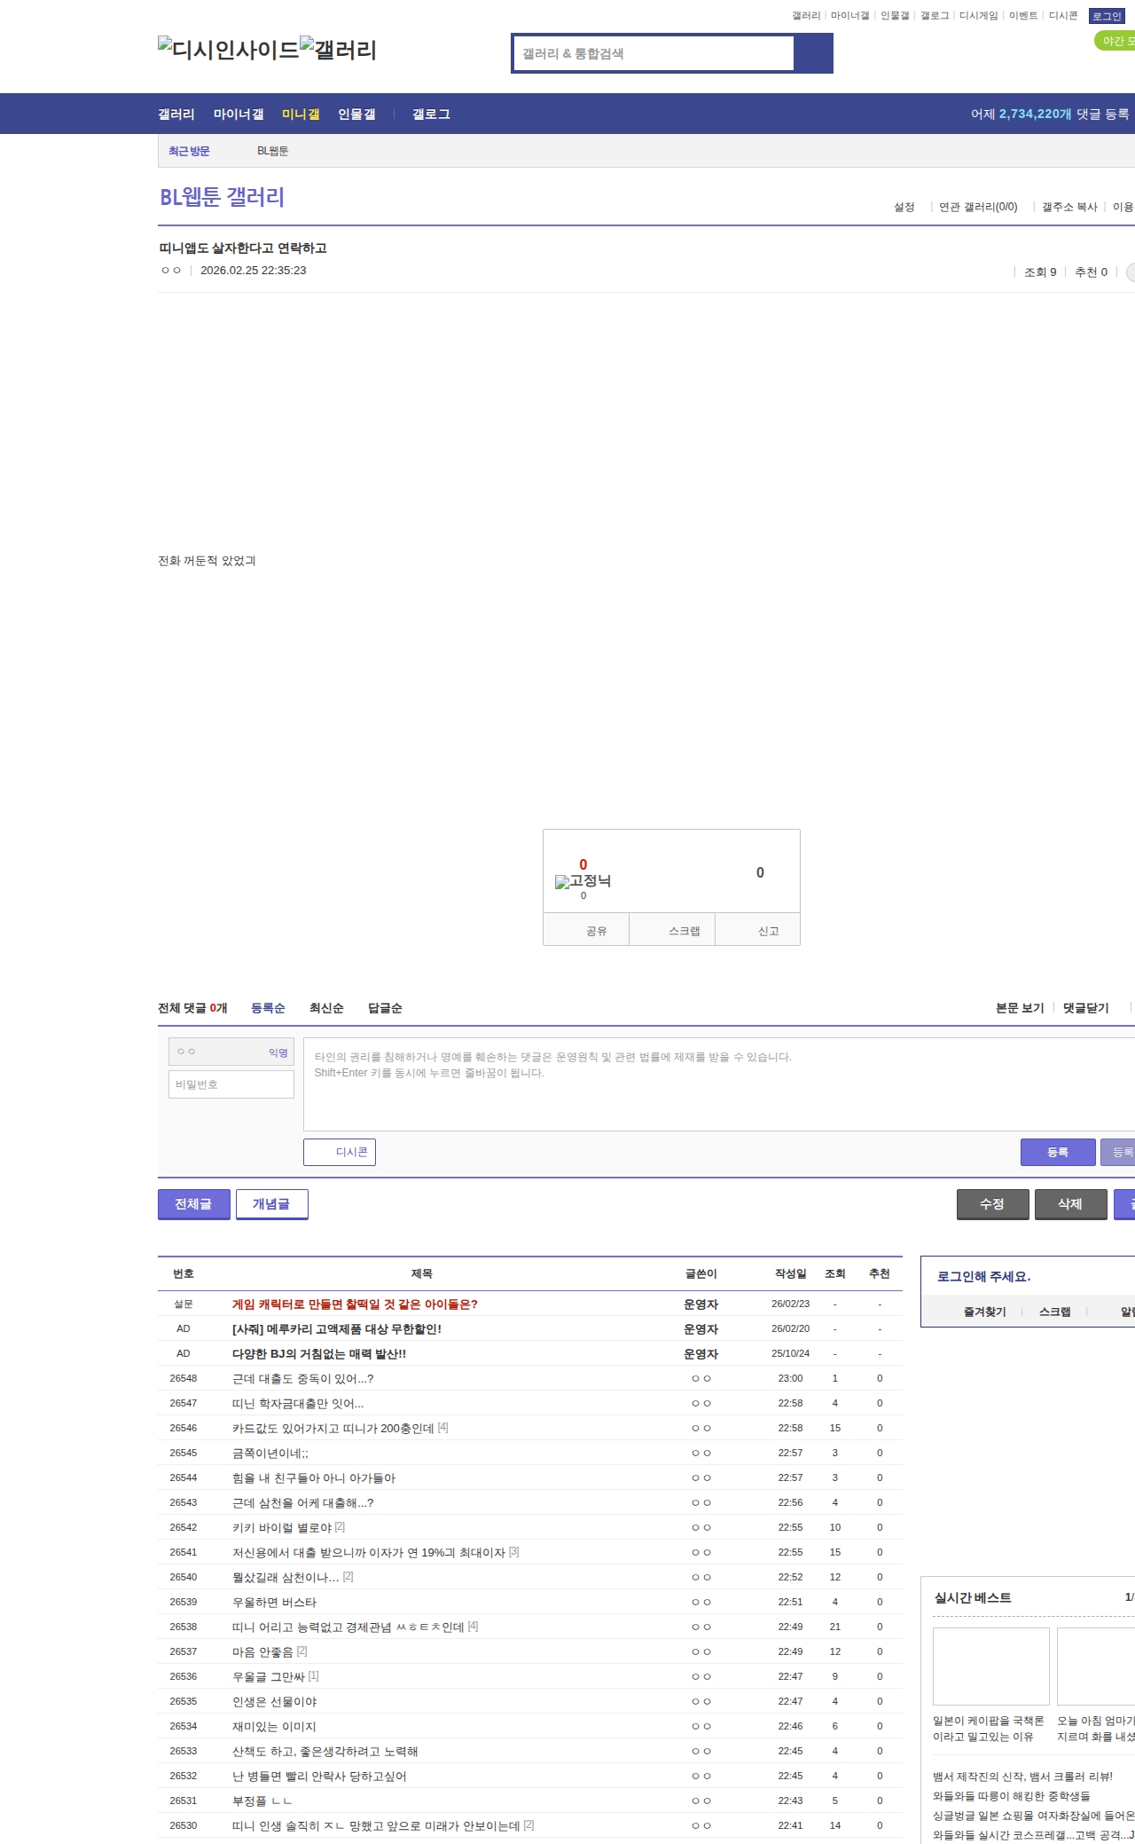The height and width of the screenshot is (1844, 1135).
Task: Expand the 연관 갤러리(0/0) list
Action: click(x=978, y=207)
